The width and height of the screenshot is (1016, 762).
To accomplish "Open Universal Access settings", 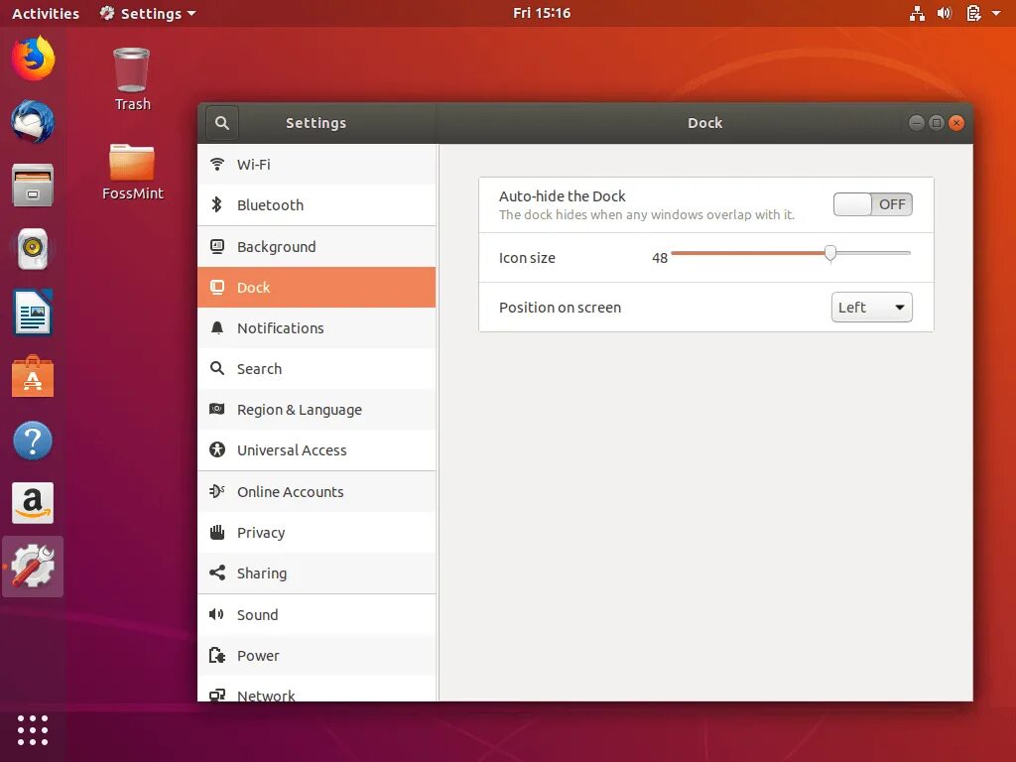I will coord(317,450).
